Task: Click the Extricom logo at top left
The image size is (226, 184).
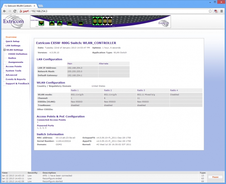Action: click(x=13, y=22)
